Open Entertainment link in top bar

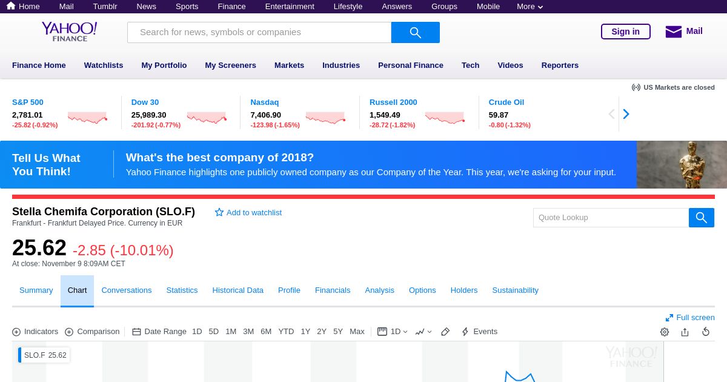pos(290,6)
